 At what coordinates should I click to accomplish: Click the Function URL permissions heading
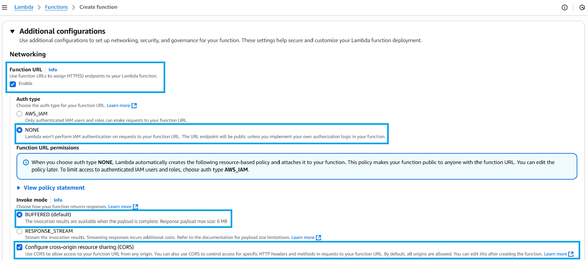tap(48, 148)
